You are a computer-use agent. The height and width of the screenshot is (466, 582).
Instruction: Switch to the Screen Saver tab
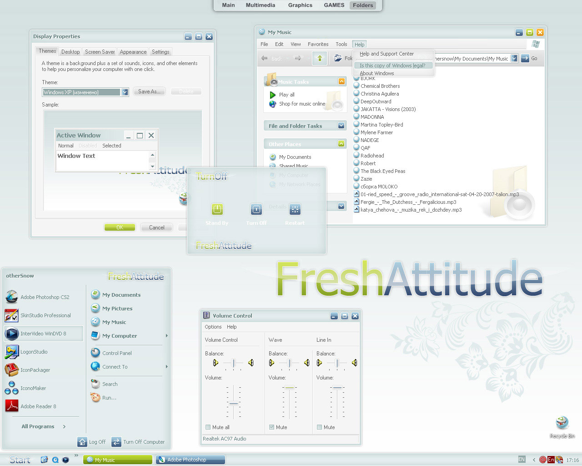pos(100,52)
